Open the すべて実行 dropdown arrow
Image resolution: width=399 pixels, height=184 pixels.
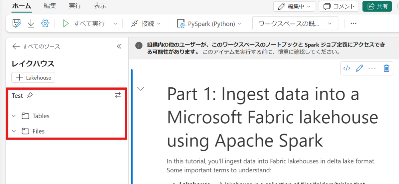pyautogui.click(x=115, y=24)
